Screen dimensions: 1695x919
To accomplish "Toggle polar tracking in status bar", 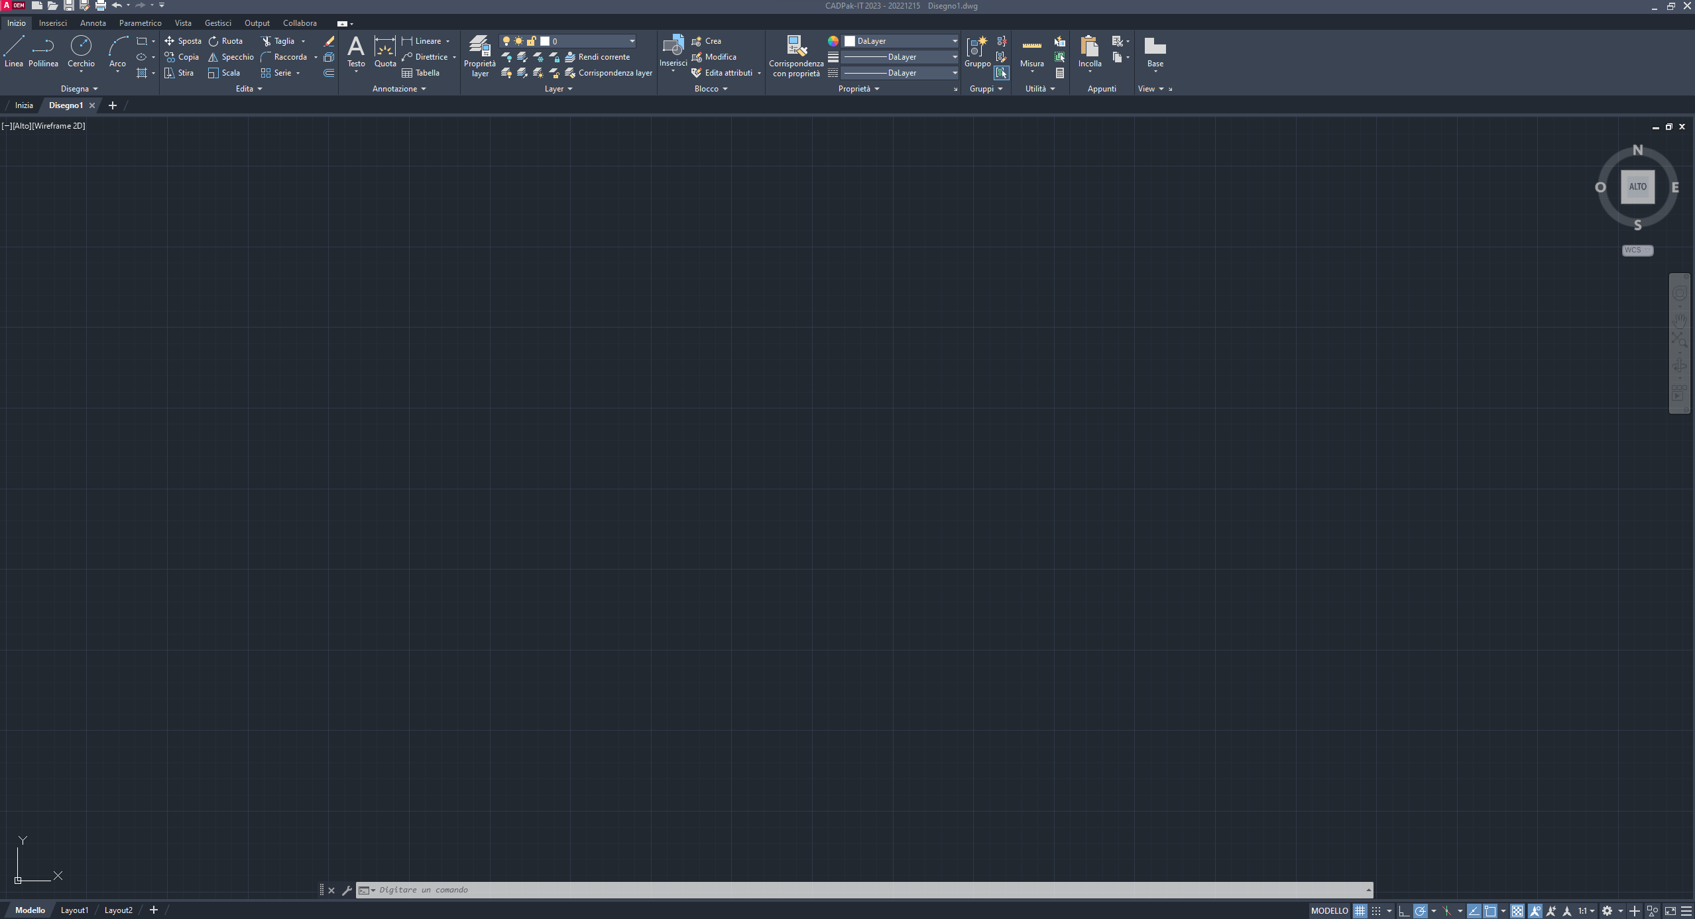I will [1420, 910].
